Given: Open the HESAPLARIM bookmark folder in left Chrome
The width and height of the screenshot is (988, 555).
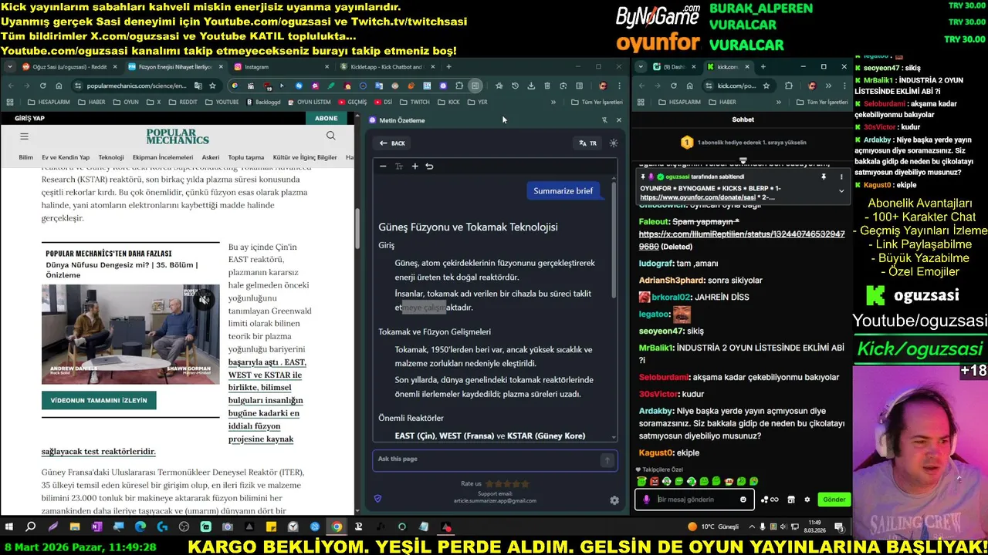Looking at the screenshot, I should (48, 102).
